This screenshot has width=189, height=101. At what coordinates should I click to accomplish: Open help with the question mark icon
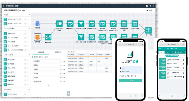click(x=150, y=6)
